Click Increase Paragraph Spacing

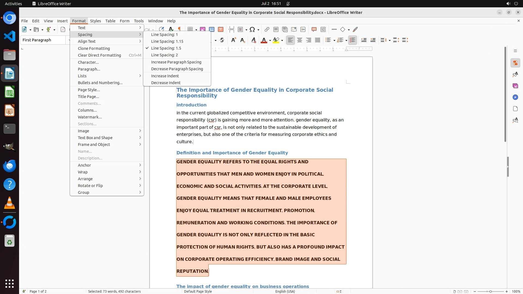tap(176, 62)
